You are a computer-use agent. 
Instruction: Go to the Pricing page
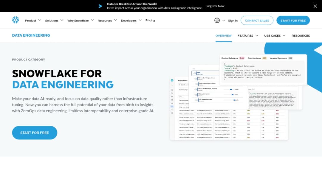150,20
